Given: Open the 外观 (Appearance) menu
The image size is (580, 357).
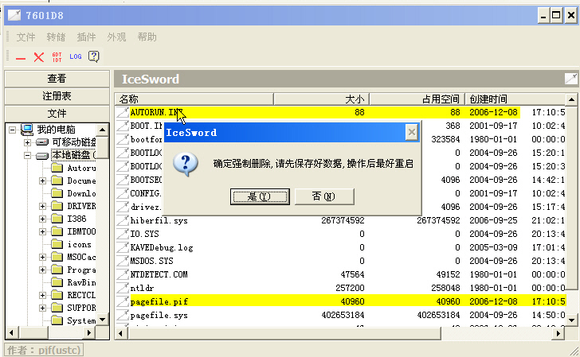Looking at the screenshot, I should pos(116,37).
